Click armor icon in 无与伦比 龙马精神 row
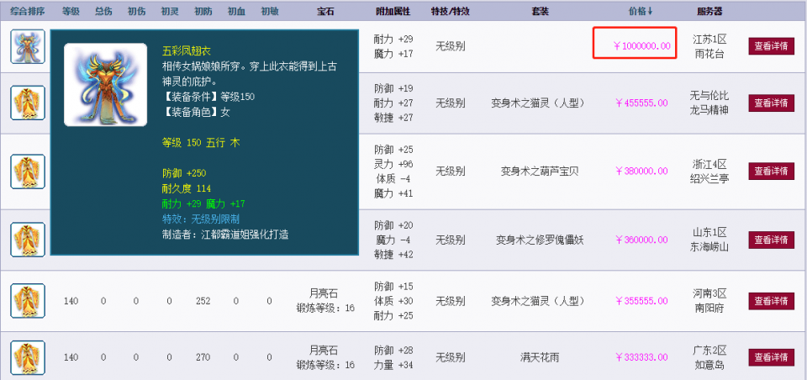The image size is (807, 380). pyautogui.click(x=28, y=103)
